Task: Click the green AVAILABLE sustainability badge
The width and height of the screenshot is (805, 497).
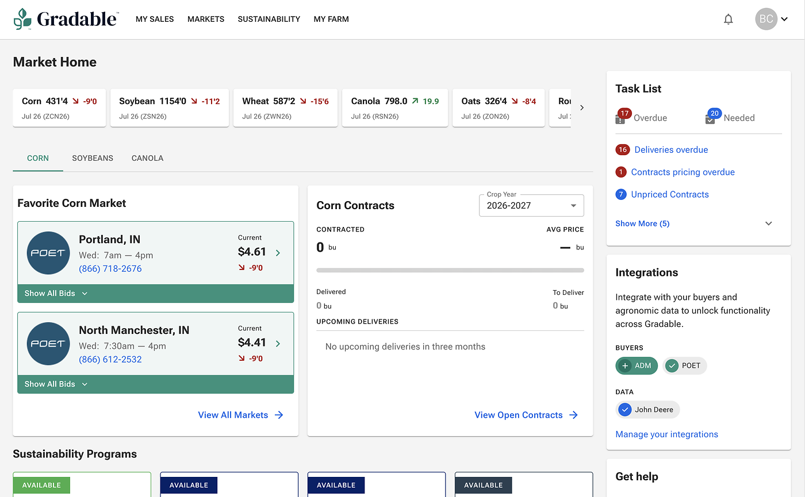Action: pyautogui.click(x=41, y=485)
